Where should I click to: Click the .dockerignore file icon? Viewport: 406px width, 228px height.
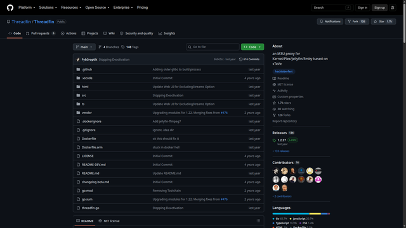tap(78, 121)
